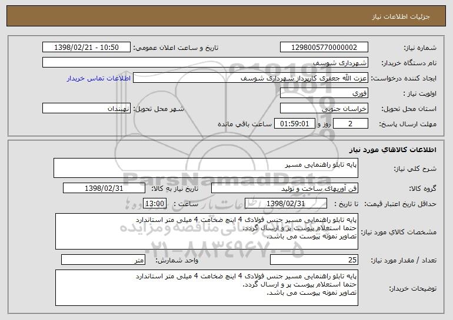Click the label شرح کلی نیاز
The image size is (453, 320).
click(x=415, y=169)
